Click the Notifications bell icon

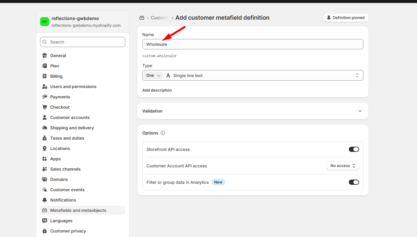tap(45, 200)
